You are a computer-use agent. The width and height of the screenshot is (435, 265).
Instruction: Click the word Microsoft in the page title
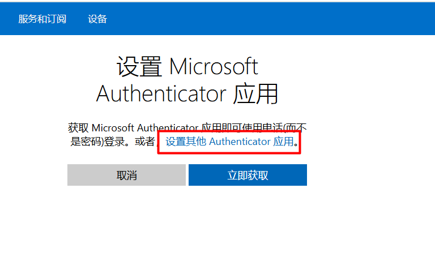[214, 66]
